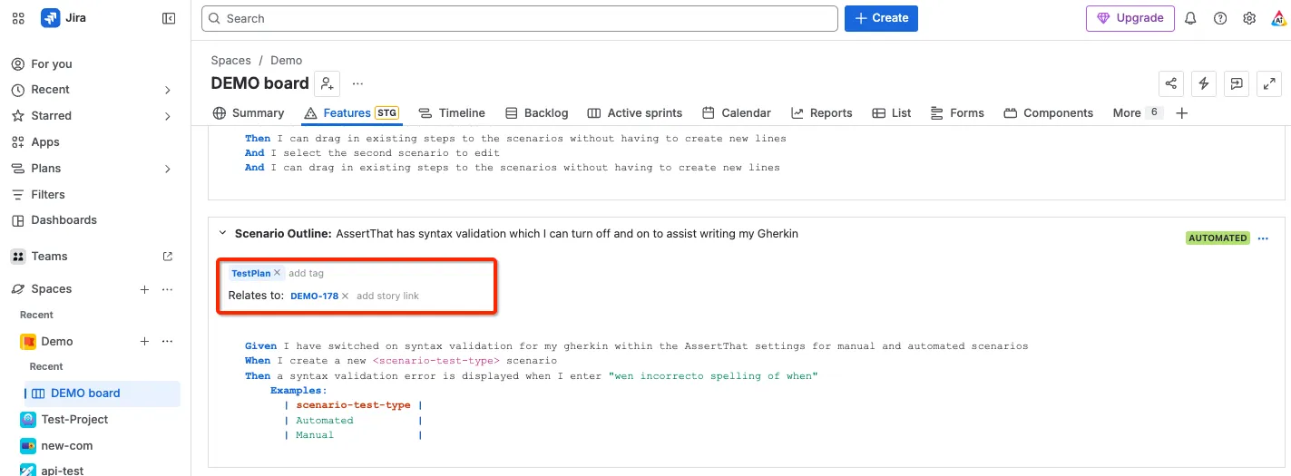This screenshot has width=1291, height=476.
Task: Click the Teams external link icon
Action: (x=168, y=257)
